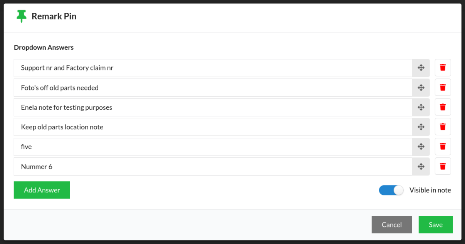Toggle the 'Visible in note' switch
This screenshot has width=465, height=244.
391,190
